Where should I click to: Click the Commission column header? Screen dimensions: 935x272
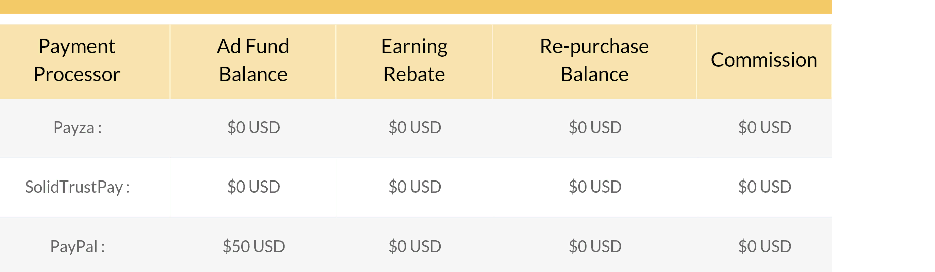[x=764, y=60]
